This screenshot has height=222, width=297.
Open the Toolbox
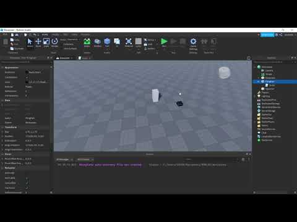click(x=97, y=43)
